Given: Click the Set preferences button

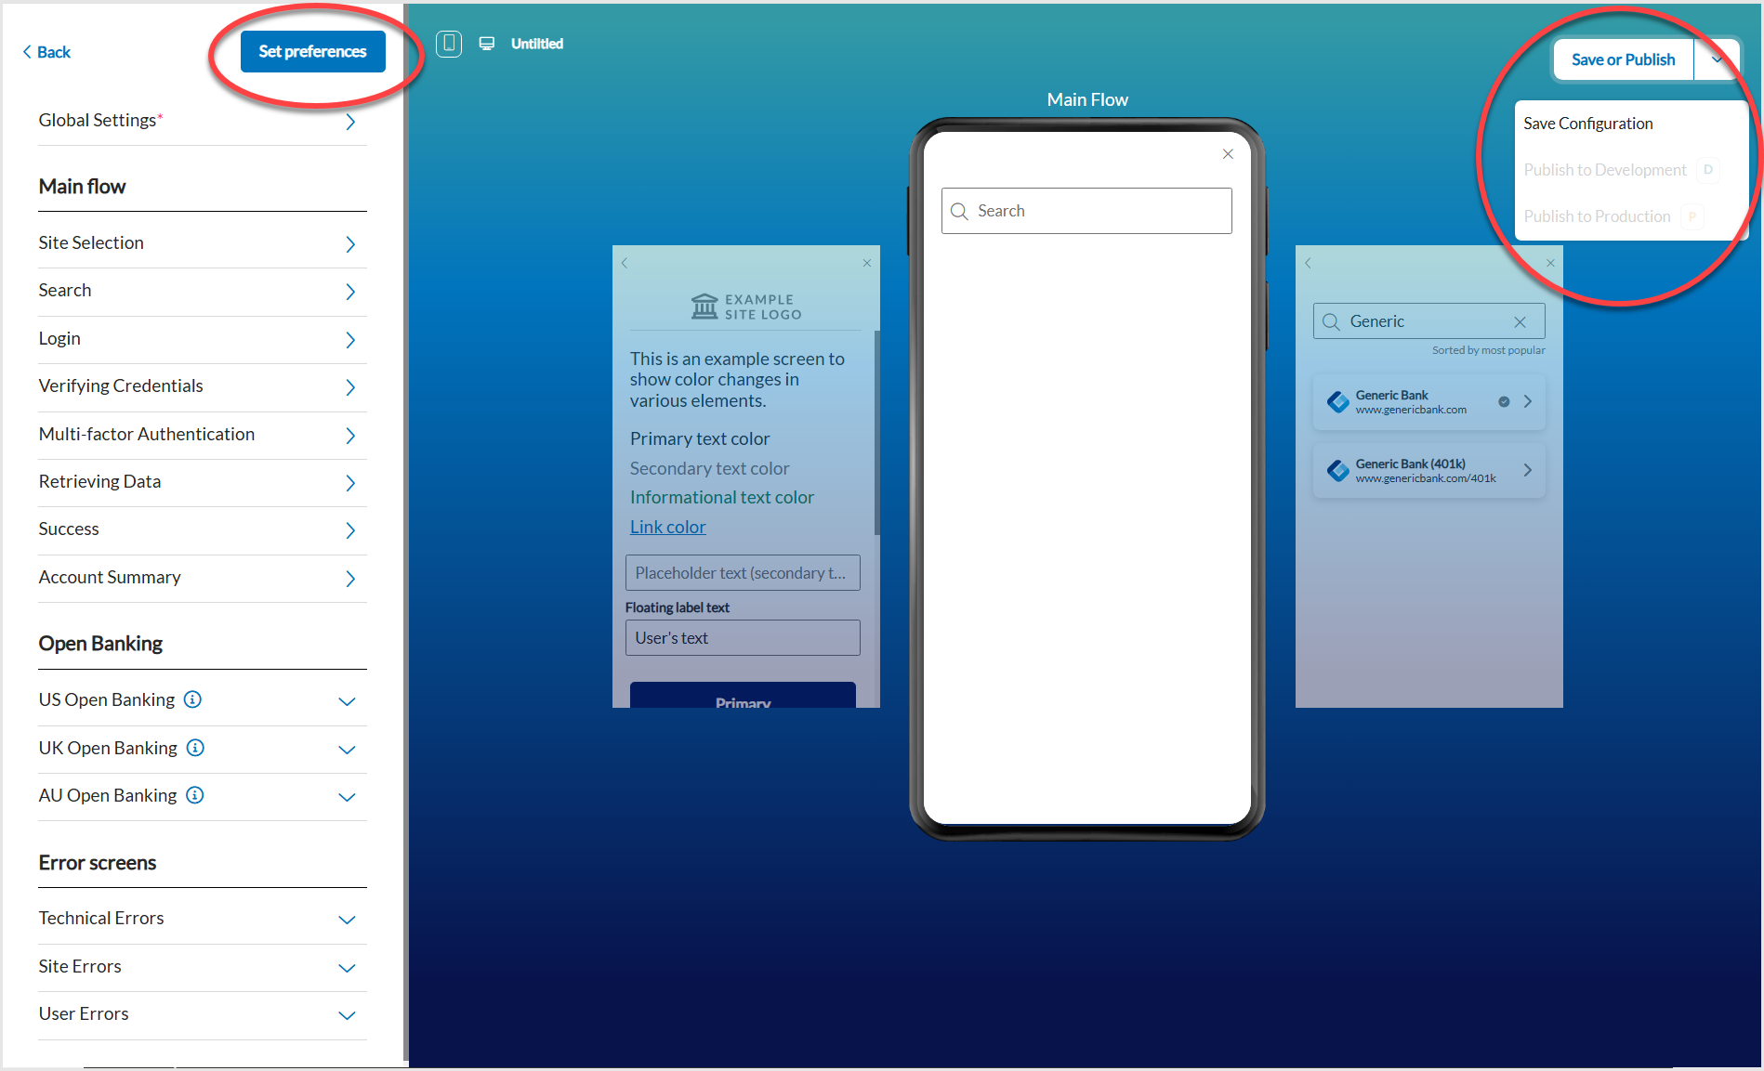Looking at the screenshot, I should [x=312, y=52].
